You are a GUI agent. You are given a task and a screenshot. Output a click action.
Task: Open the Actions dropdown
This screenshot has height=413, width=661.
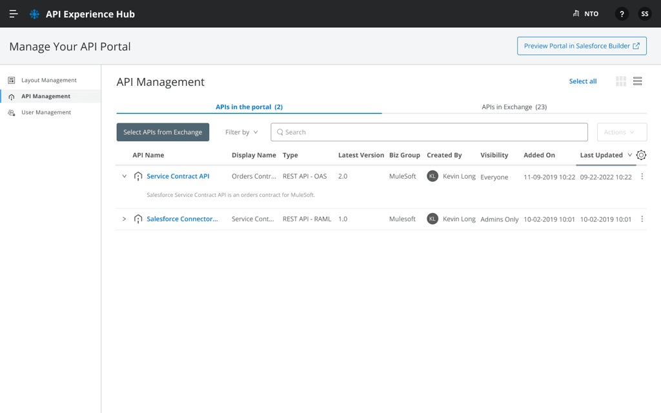point(622,132)
